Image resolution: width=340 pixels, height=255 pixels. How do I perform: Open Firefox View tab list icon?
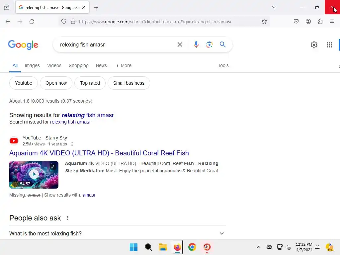(7, 7)
